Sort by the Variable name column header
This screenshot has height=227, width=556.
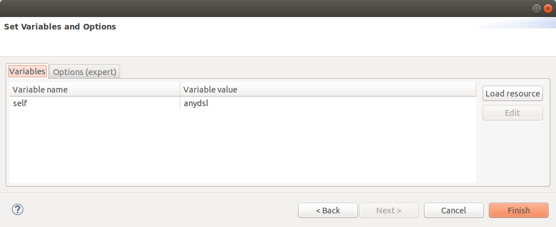point(94,90)
